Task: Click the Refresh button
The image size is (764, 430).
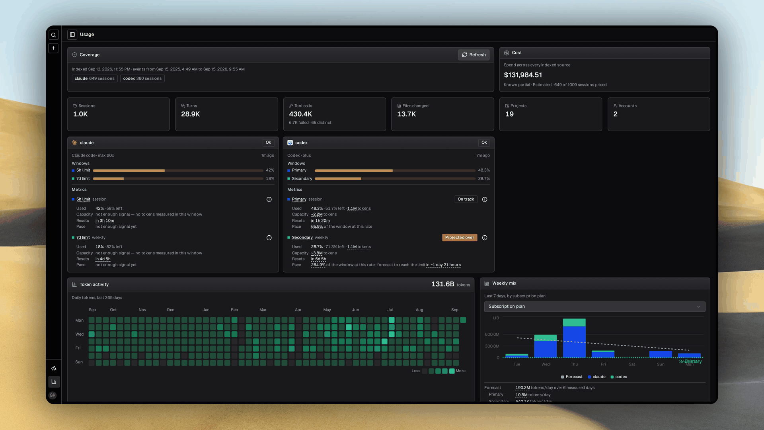Action: 474,55
